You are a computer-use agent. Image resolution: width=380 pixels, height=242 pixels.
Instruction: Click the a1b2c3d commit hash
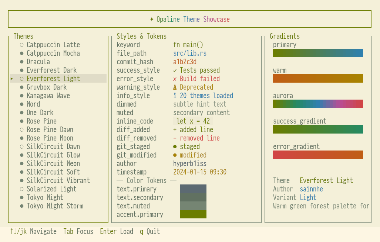click(x=185, y=62)
